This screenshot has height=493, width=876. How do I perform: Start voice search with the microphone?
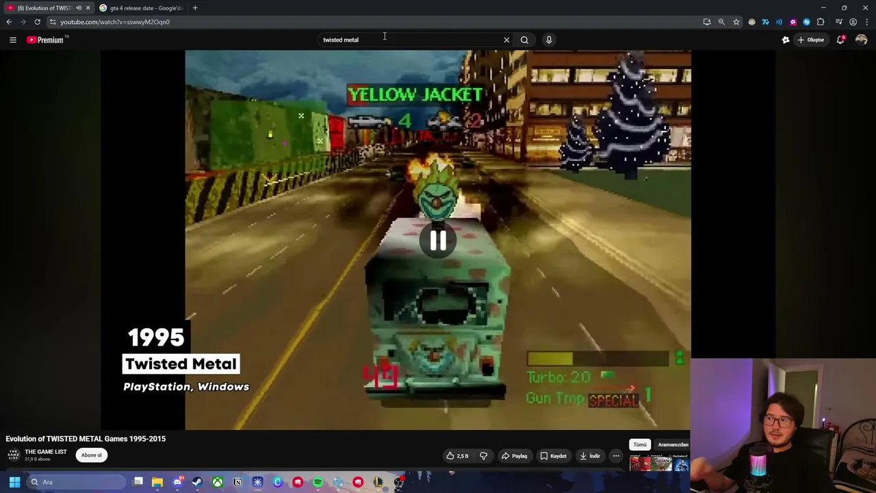pyautogui.click(x=549, y=40)
